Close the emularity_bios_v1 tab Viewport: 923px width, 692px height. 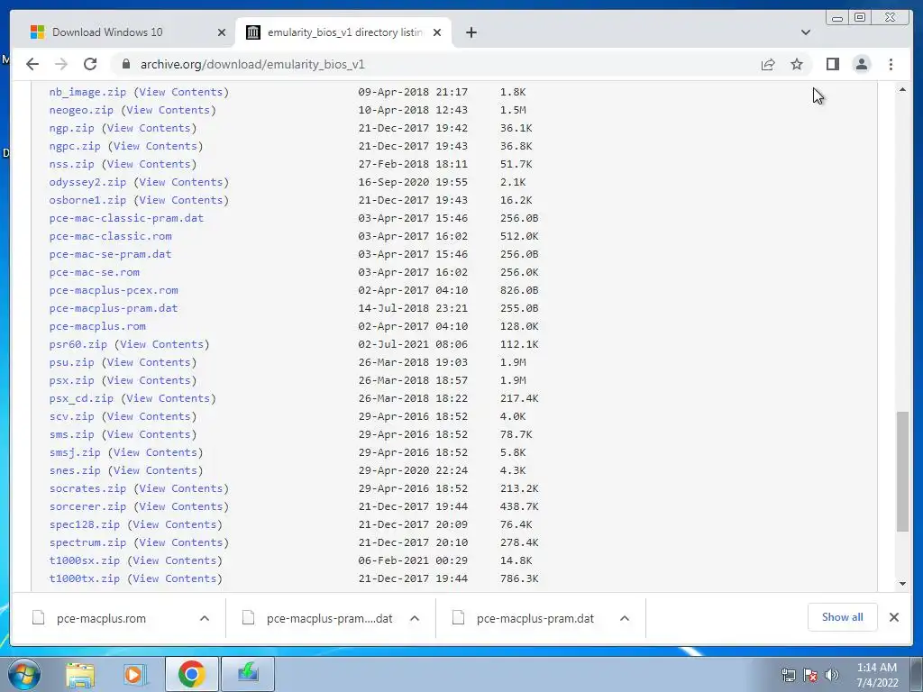(437, 32)
